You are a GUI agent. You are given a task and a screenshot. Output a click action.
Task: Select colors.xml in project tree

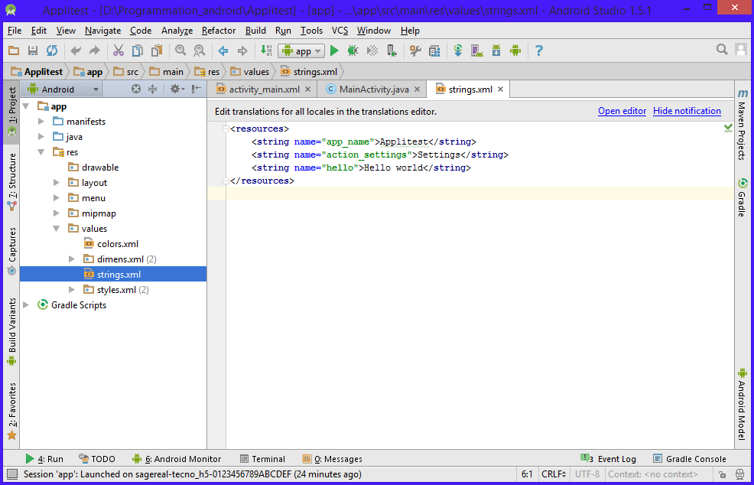(x=111, y=244)
